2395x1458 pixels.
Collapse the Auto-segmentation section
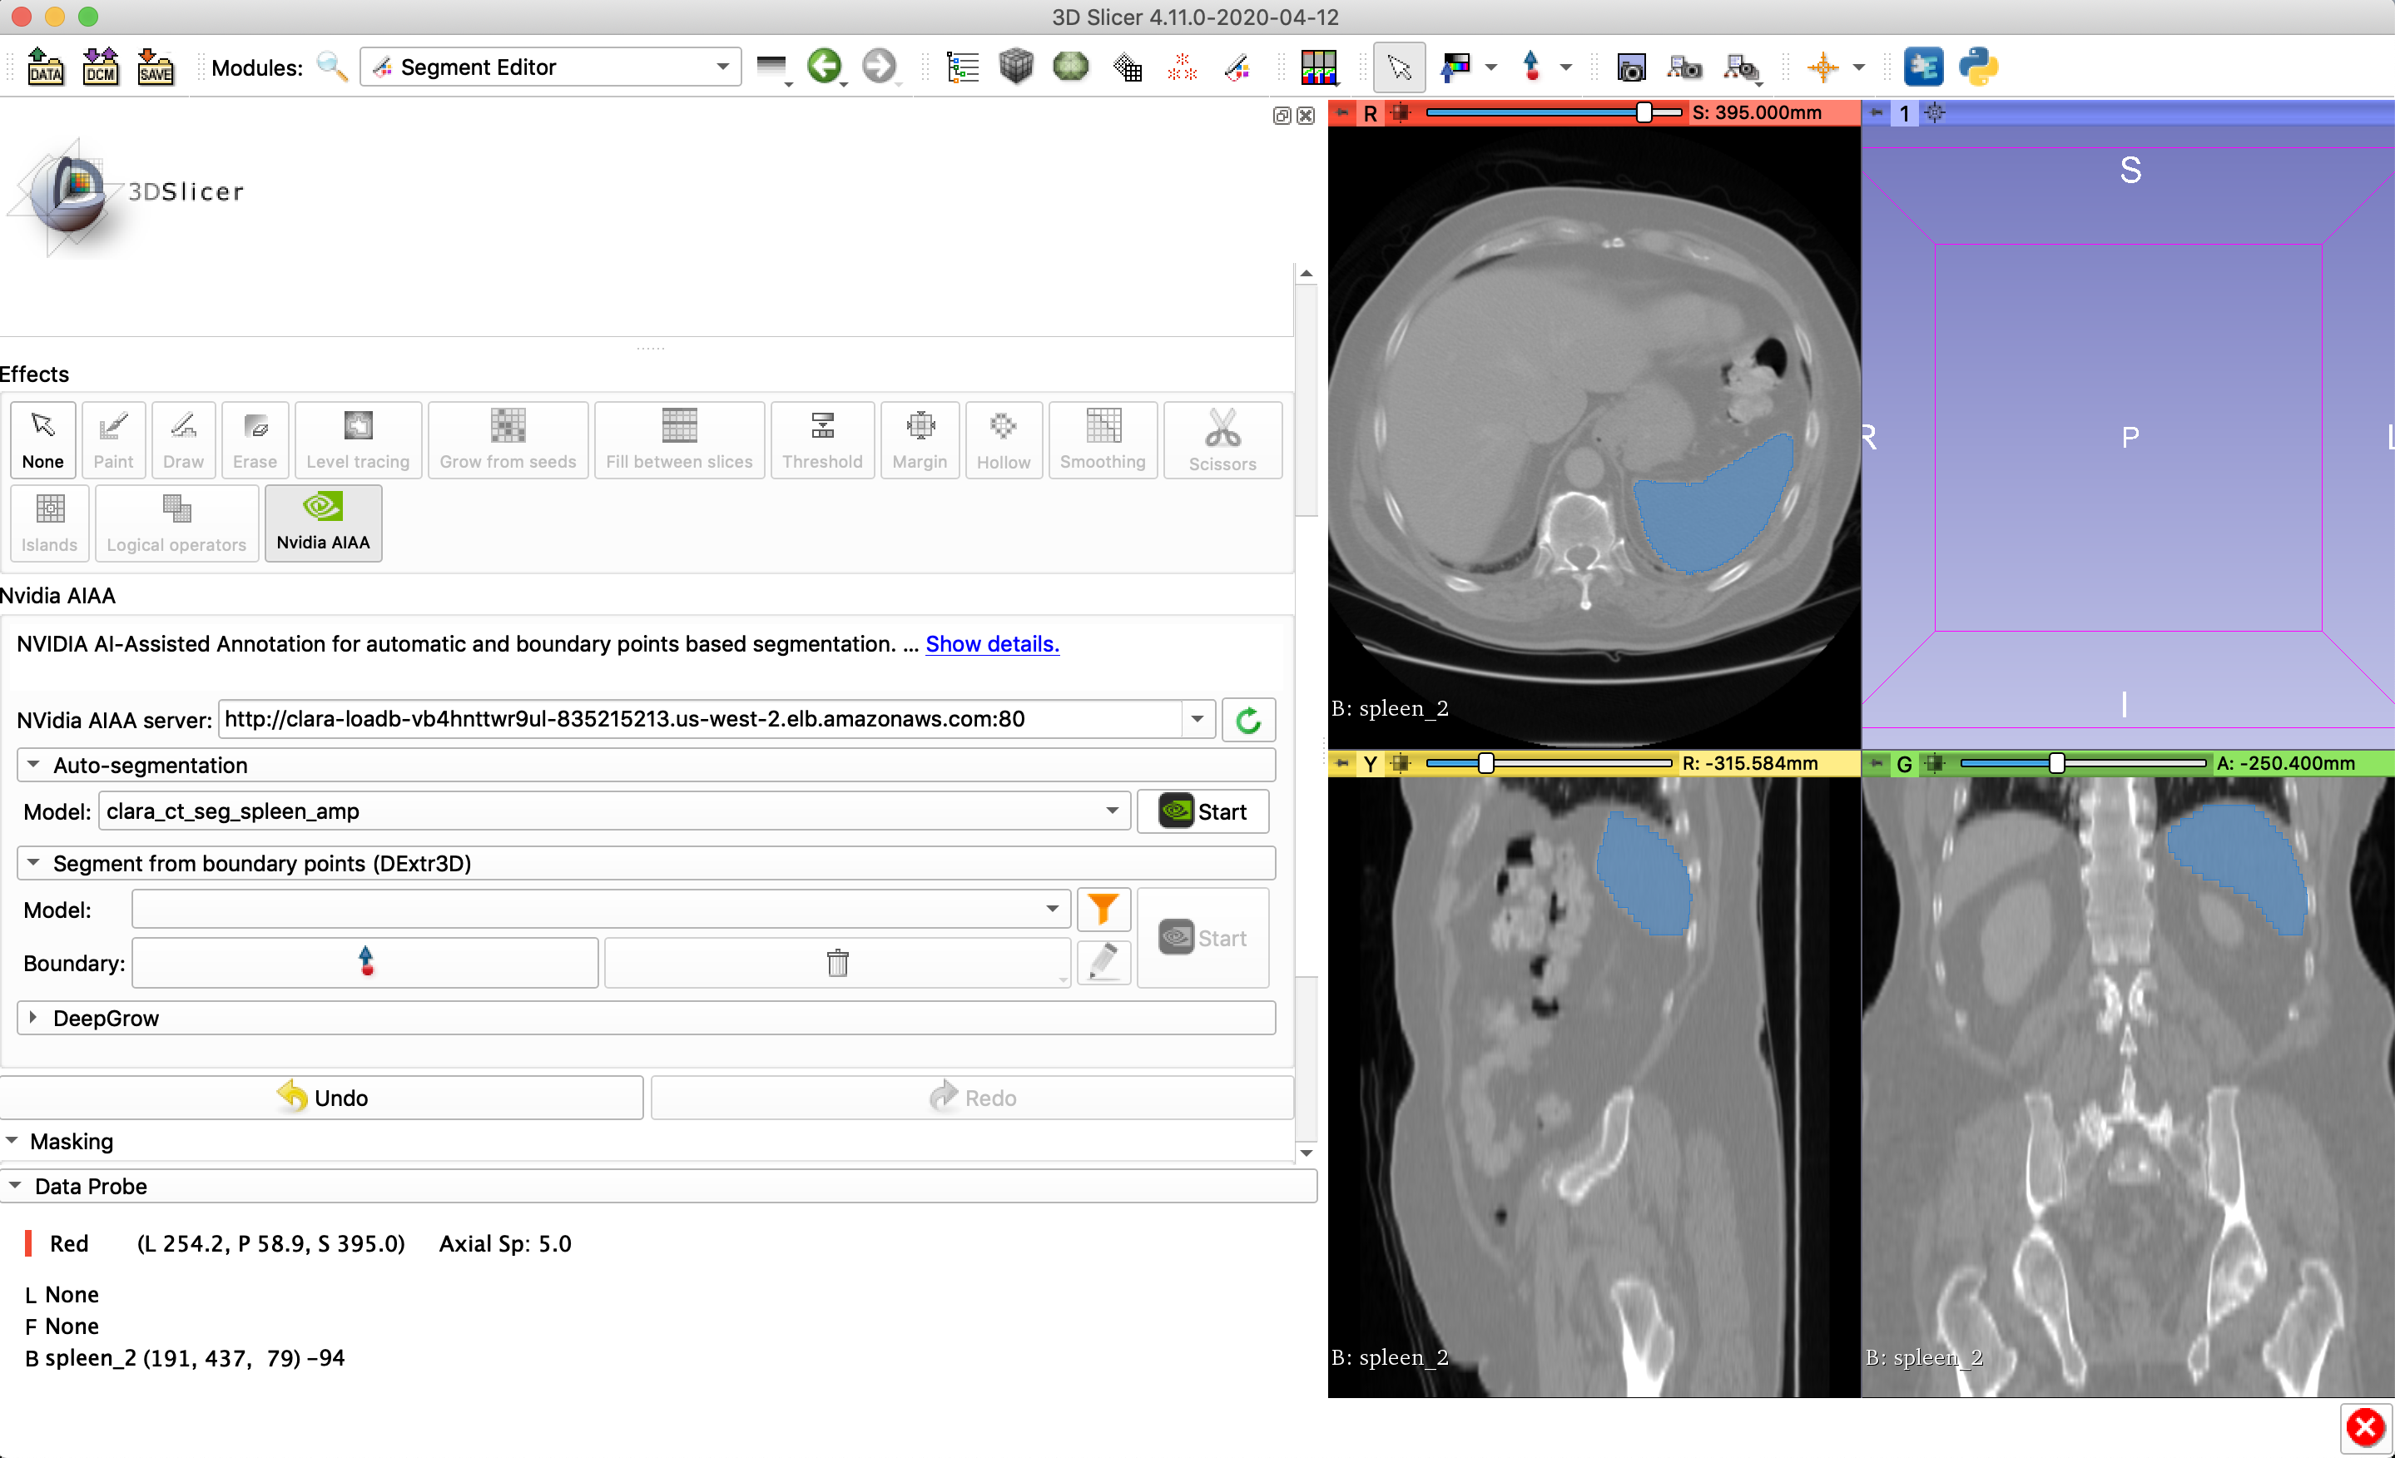[33, 765]
